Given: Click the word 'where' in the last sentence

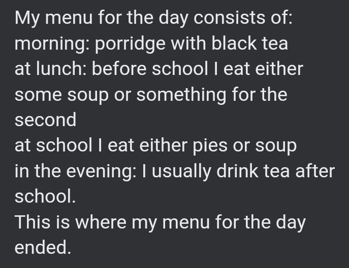Looking at the screenshot, I should pos(101,222).
